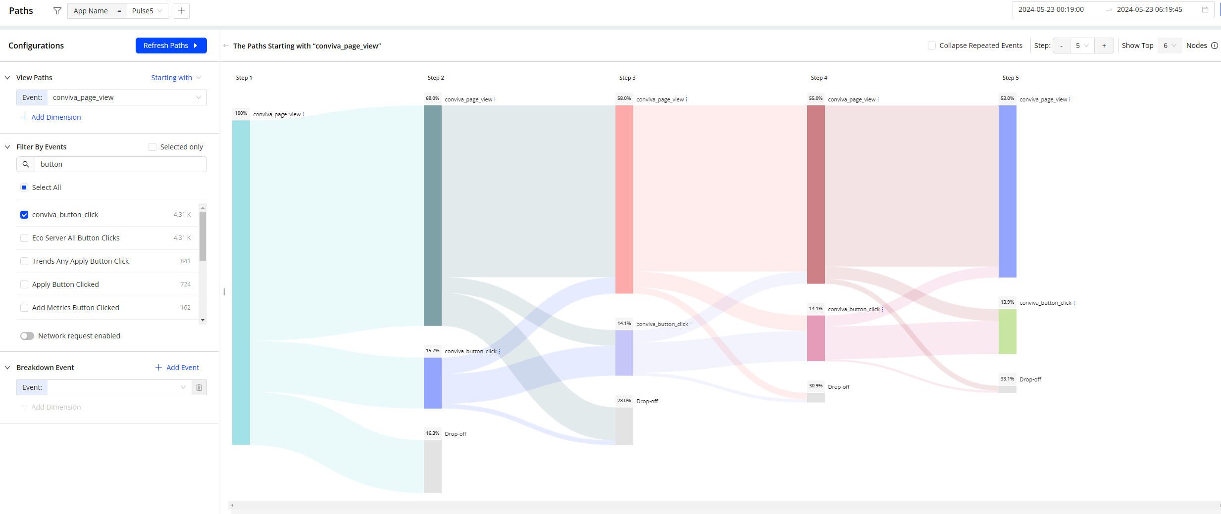Open the calendar icon in date range
The height and width of the screenshot is (514, 1221).
[1205, 9]
